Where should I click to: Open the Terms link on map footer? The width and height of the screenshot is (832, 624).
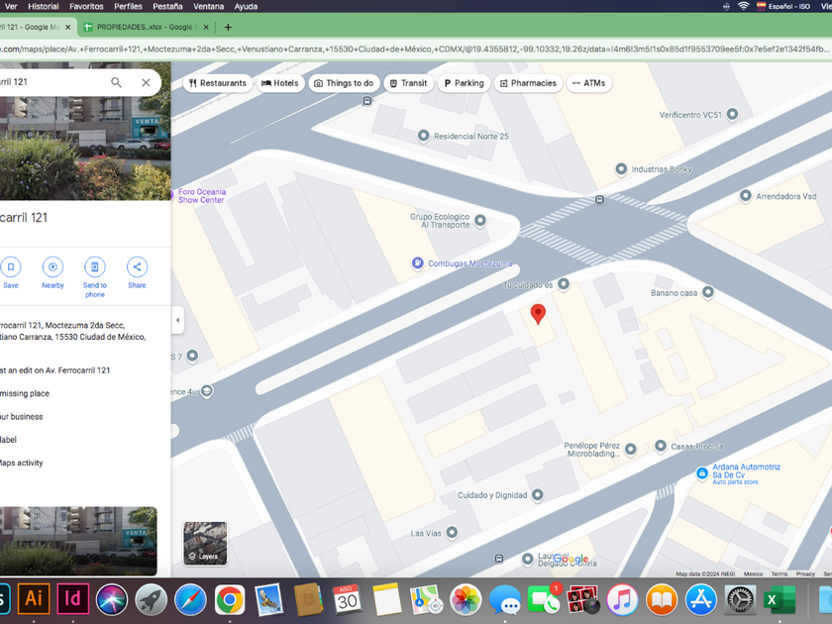(779, 573)
